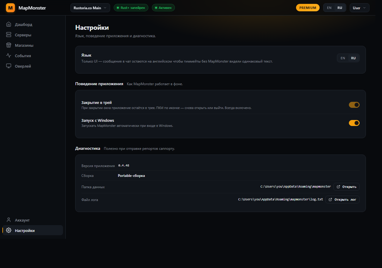Screen dimensions: 382x268
Task: Click the Оверлей monitor icon
Action: [9, 66]
